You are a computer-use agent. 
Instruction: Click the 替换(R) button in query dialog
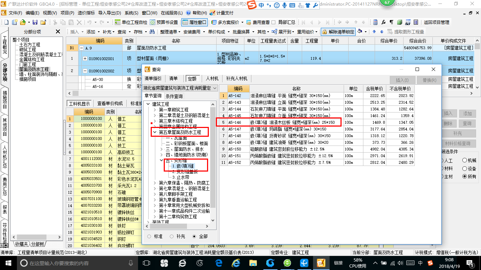[x=429, y=80]
